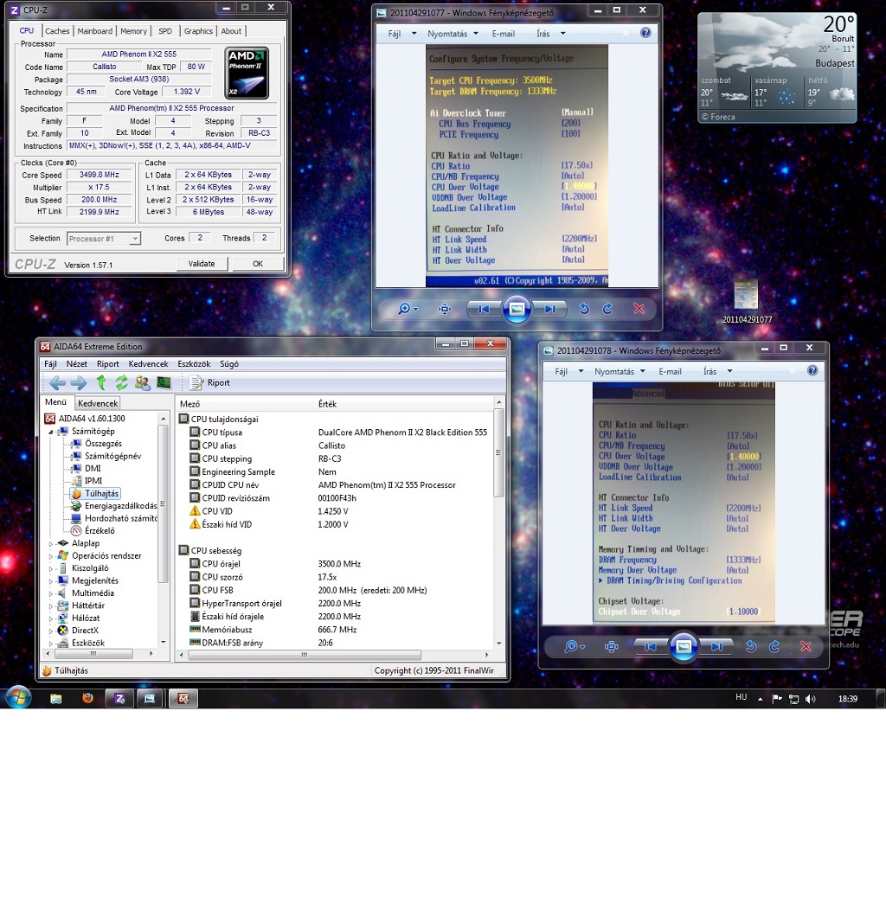Zoom magnifier icon in 201104291078 viewer
The height and width of the screenshot is (897, 886).
(574, 646)
